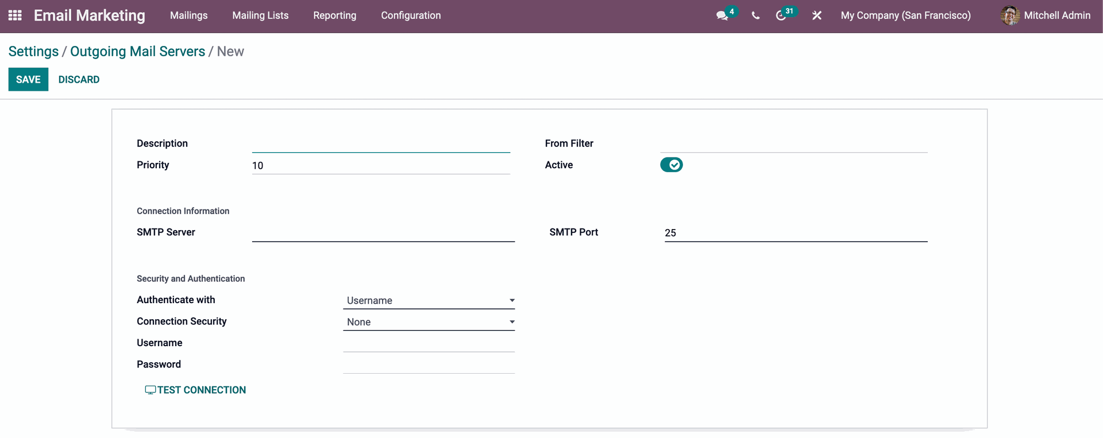Open the apps grid menu icon
This screenshot has width=1103, height=438.
click(15, 15)
